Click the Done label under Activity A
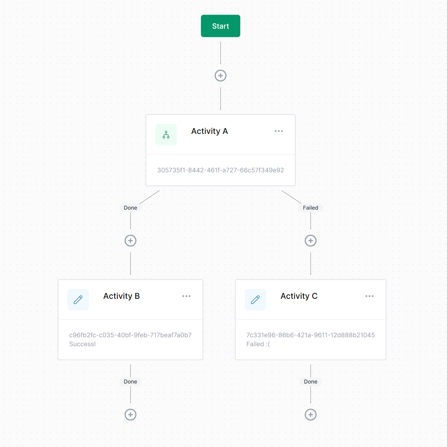447x447 pixels. tap(130, 208)
